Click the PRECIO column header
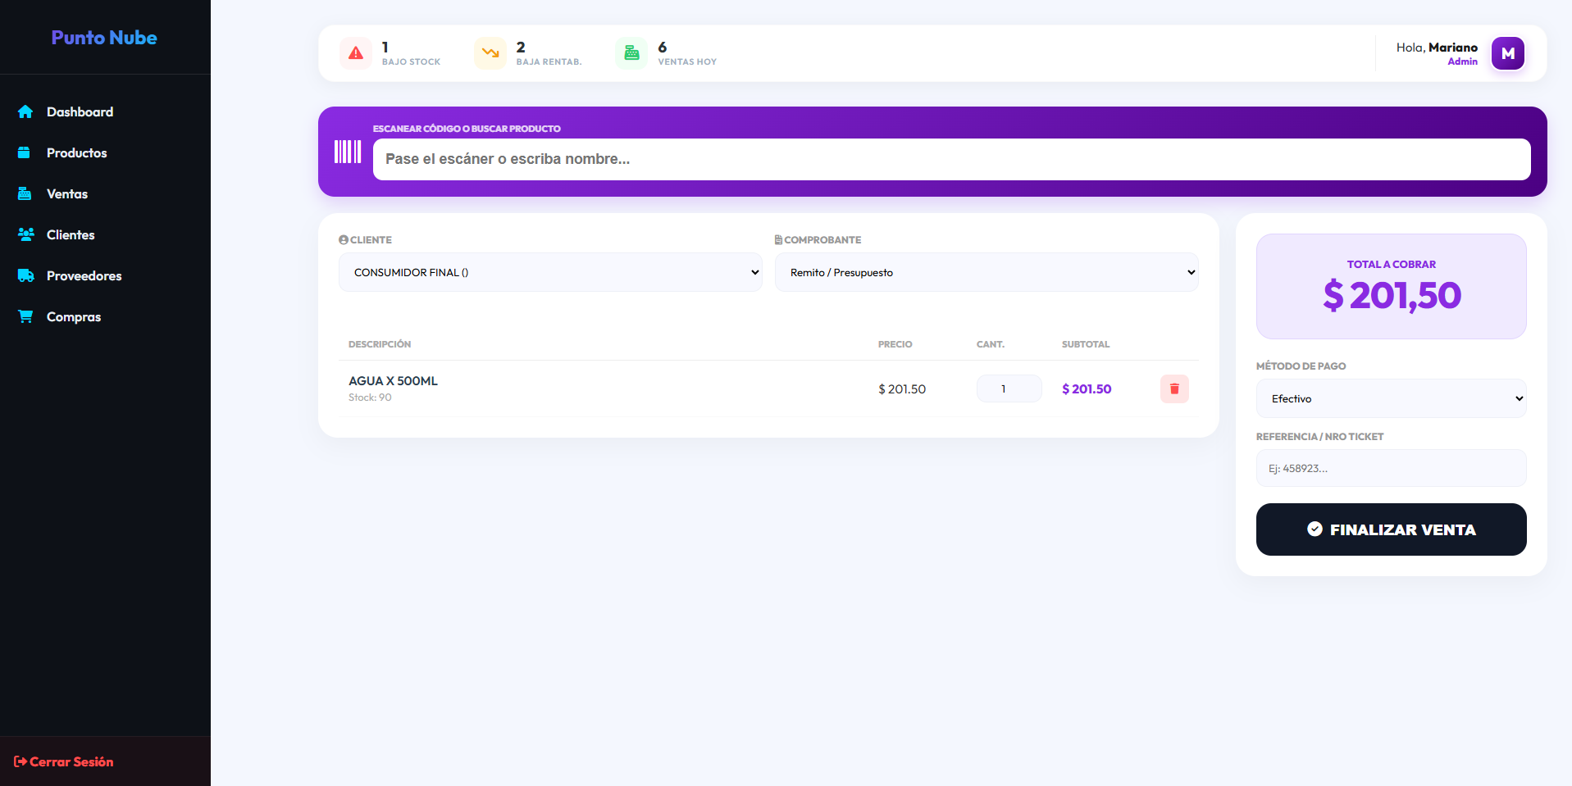 (895, 344)
